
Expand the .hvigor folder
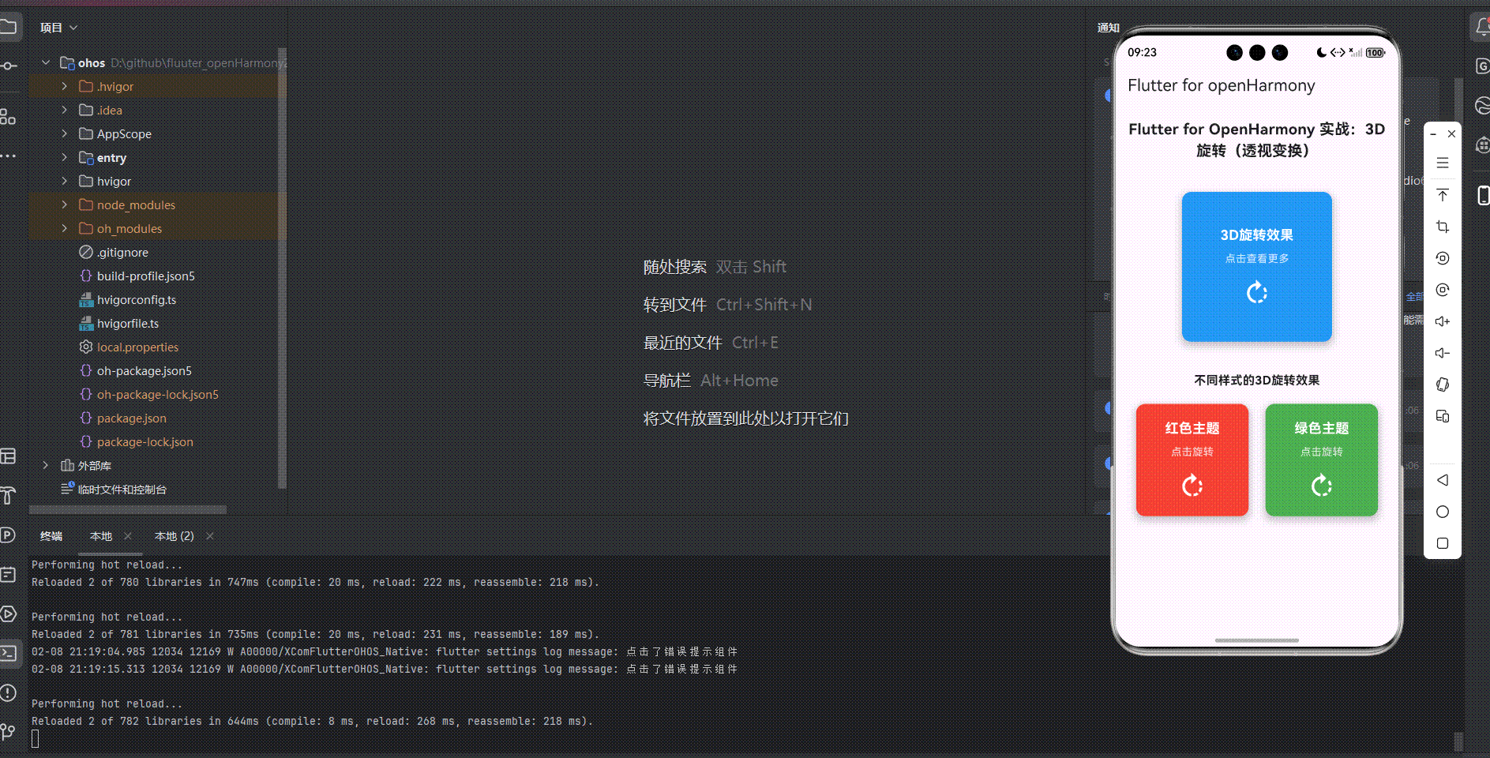pyautogui.click(x=65, y=86)
